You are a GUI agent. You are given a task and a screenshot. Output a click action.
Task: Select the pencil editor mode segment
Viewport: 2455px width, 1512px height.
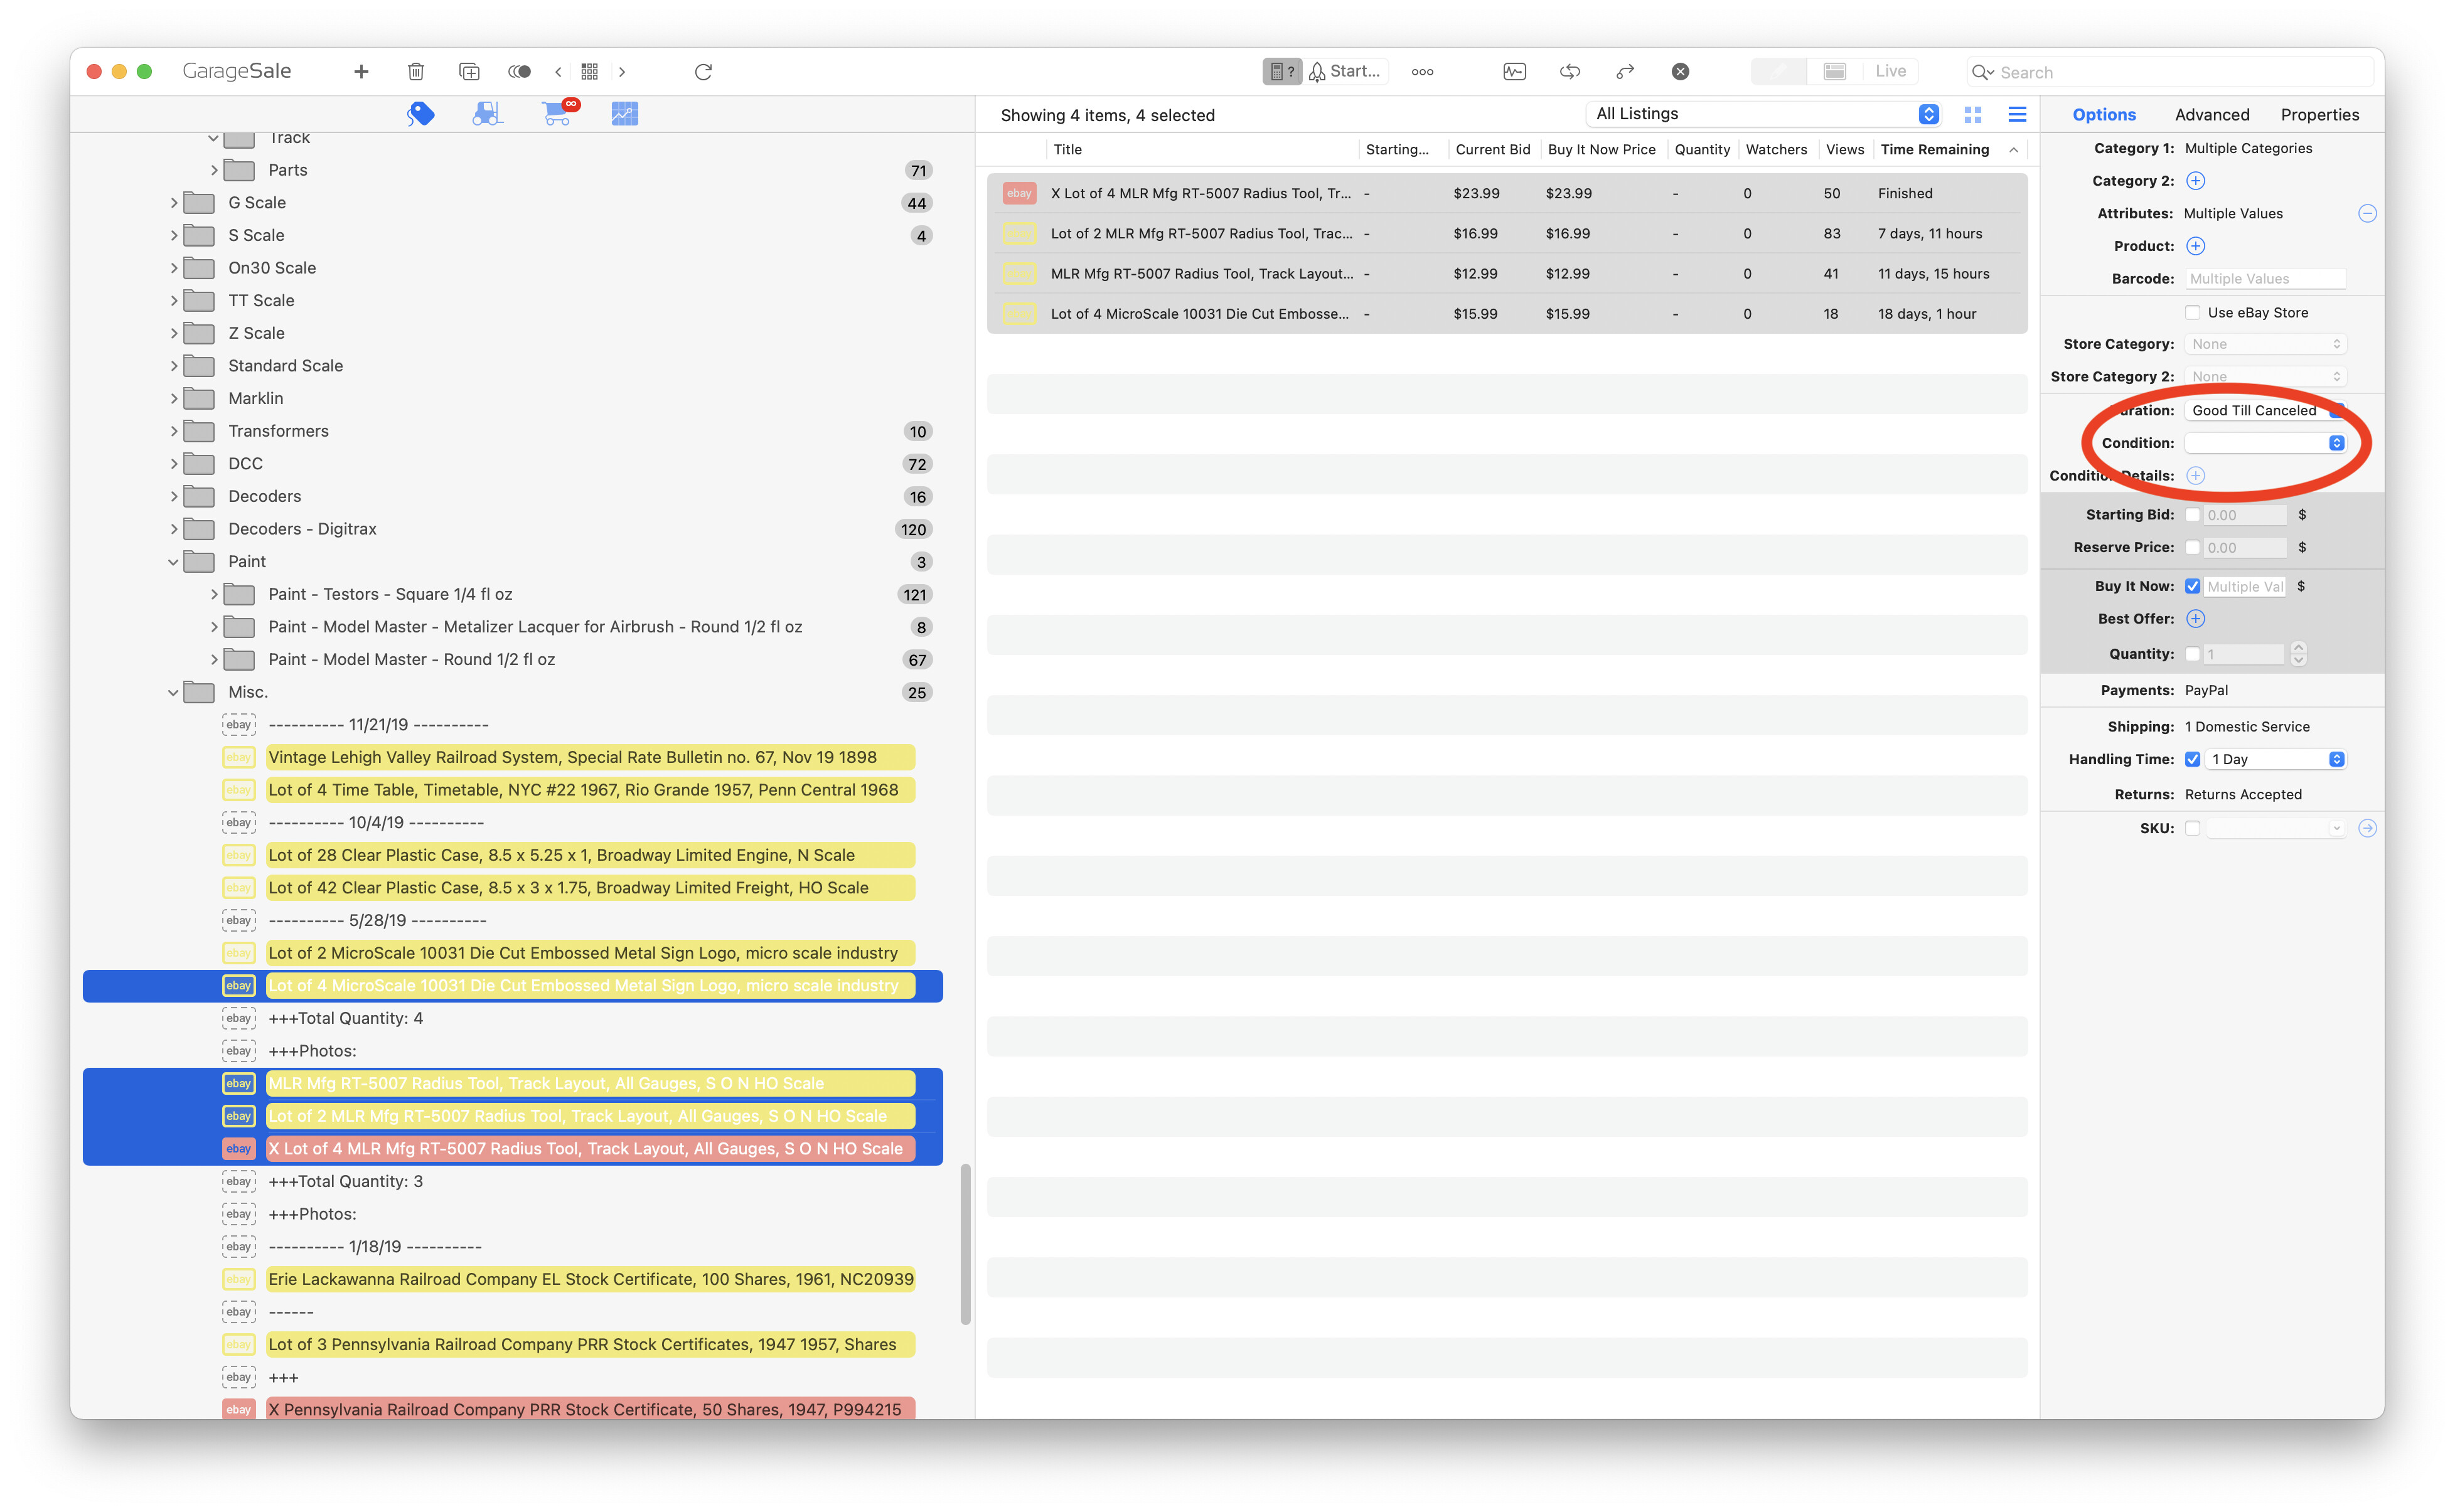tap(1779, 71)
